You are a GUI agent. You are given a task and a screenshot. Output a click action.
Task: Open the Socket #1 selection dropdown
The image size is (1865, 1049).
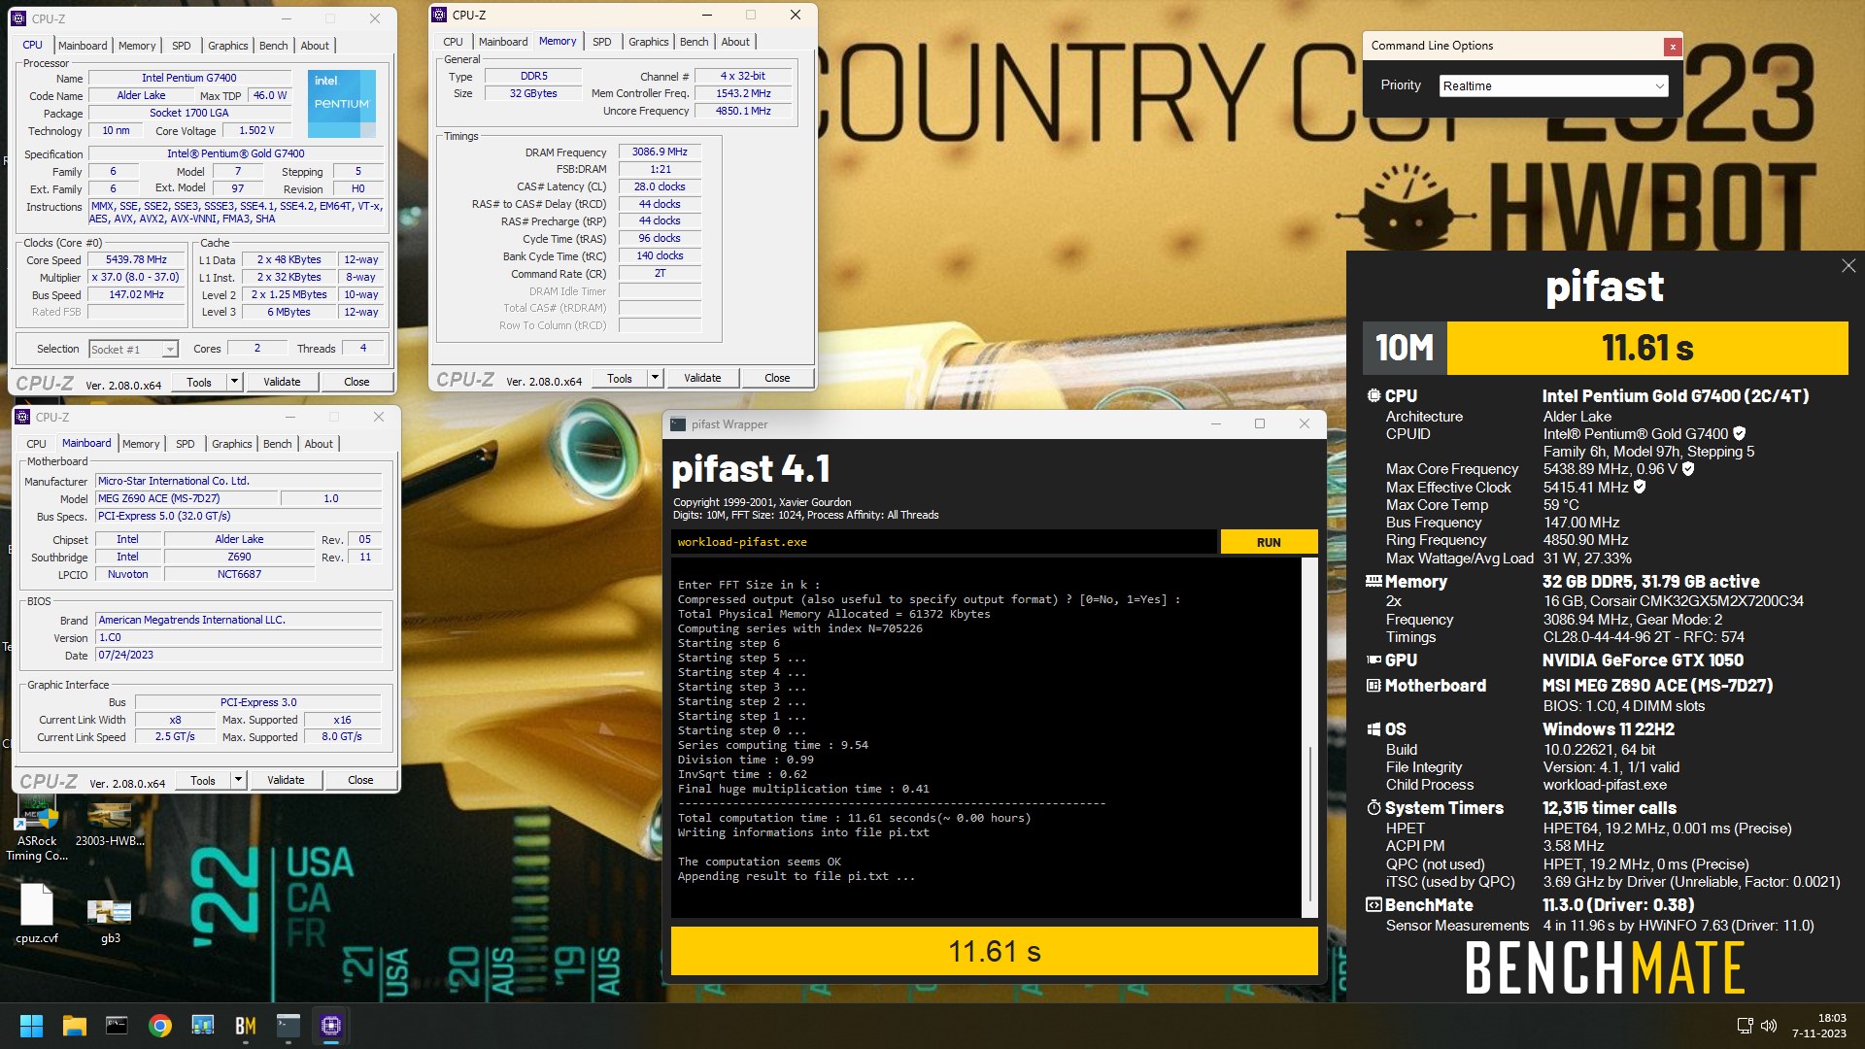click(x=133, y=350)
